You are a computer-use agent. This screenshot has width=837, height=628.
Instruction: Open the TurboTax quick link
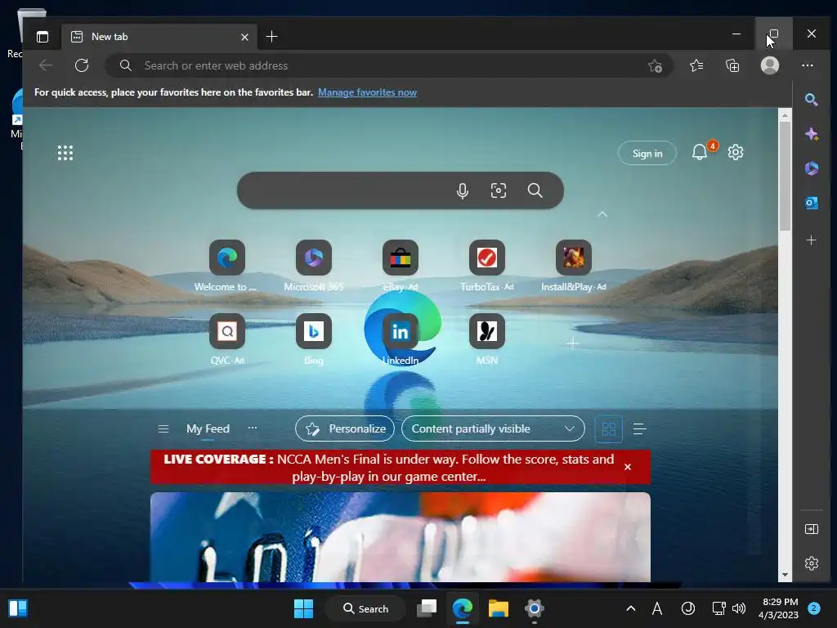click(x=487, y=266)
